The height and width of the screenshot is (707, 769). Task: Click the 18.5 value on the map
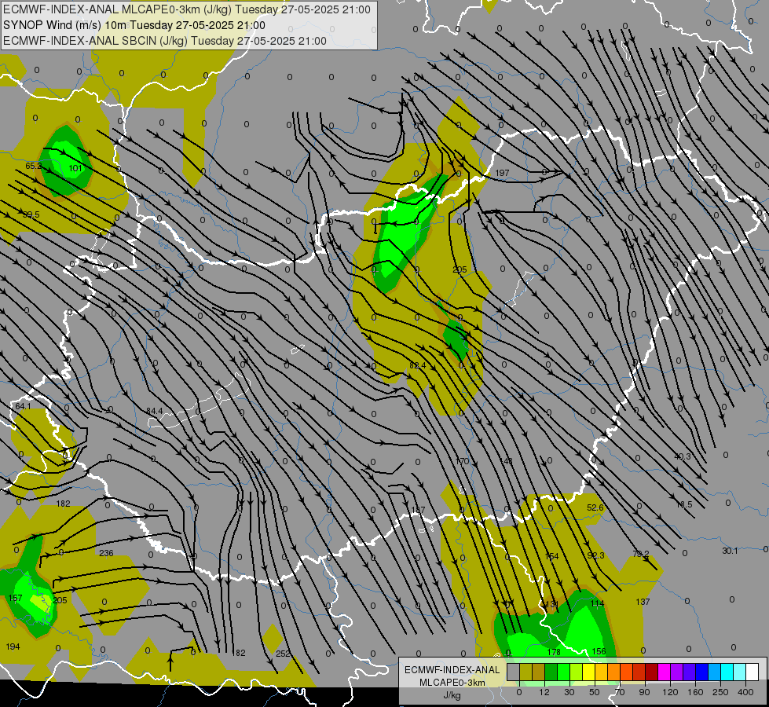click(684, 504)
